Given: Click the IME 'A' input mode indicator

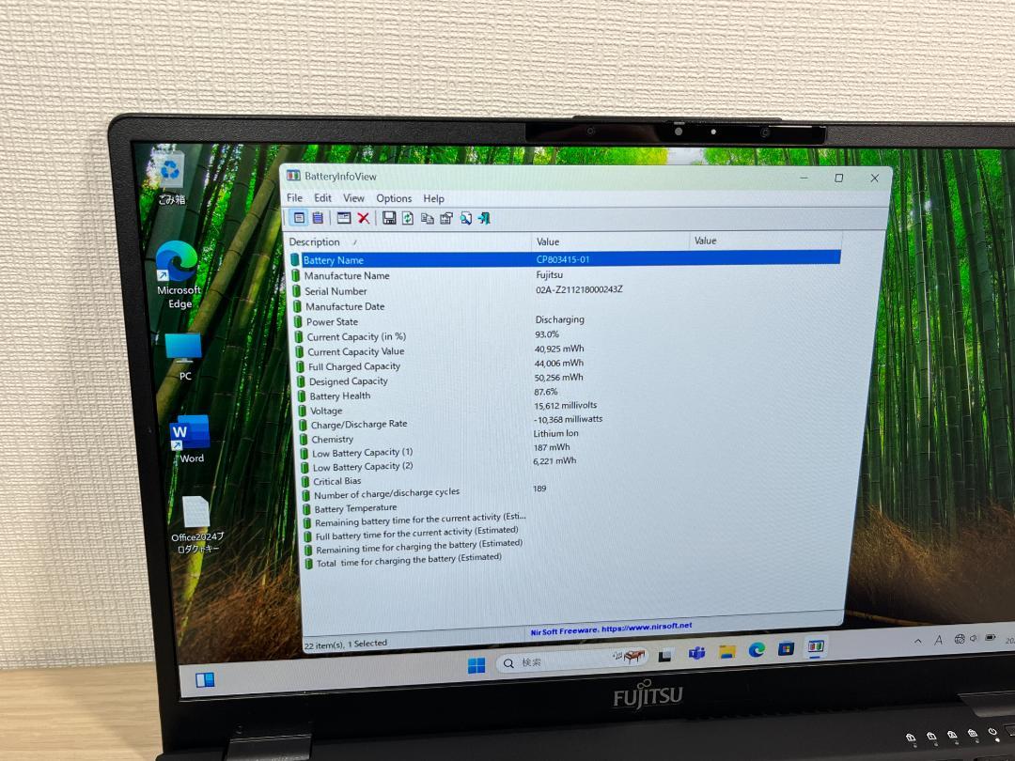Looking at the screenshot, I should [938, 640].
